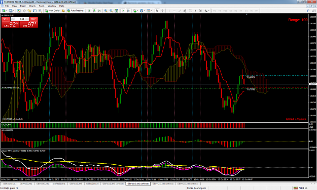Click the New Order button
Screen dimensions: 317x190
click(52, 11)
